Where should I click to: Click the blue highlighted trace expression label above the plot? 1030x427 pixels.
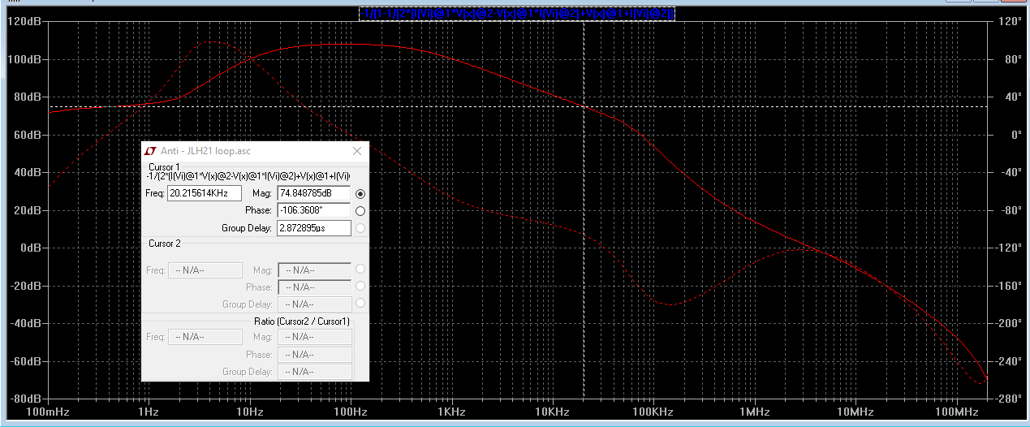click(x=517, y=13)
